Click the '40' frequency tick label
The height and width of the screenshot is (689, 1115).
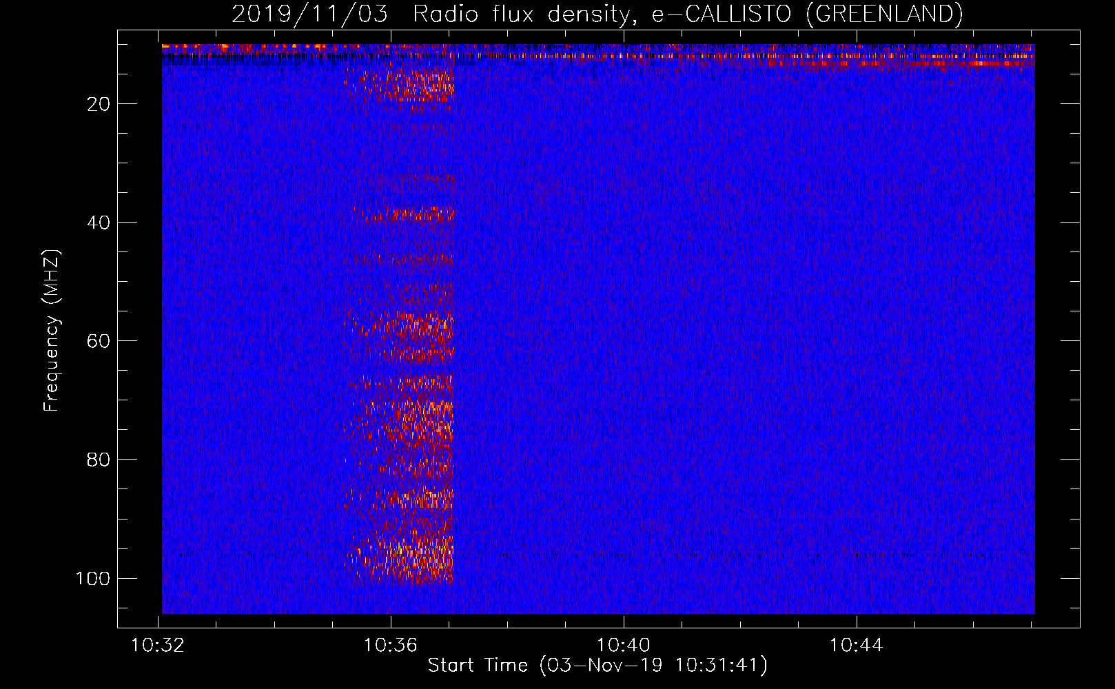pyautogui.click(x=99, y=223)
